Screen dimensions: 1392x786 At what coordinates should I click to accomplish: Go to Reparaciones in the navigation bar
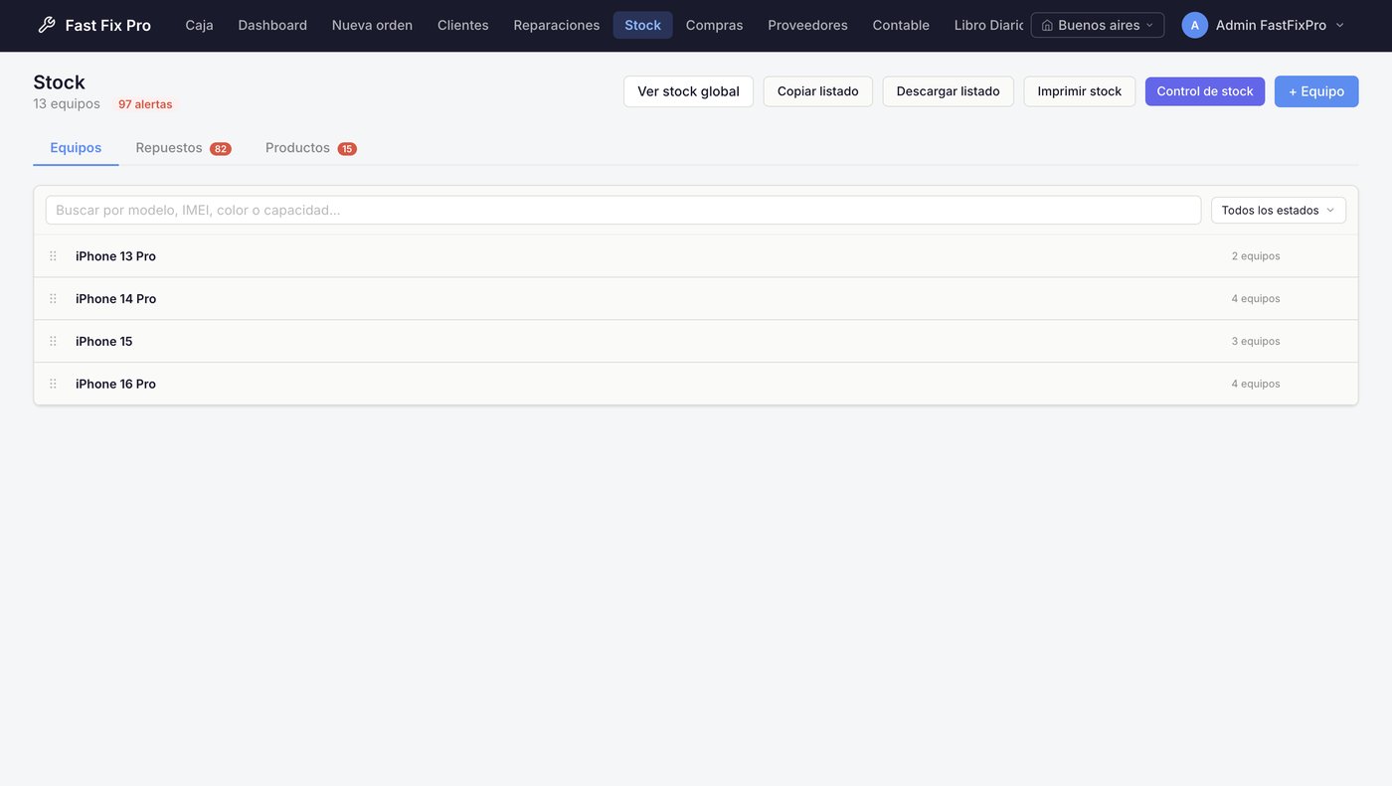pyautogui.click(x=557, y=25)
